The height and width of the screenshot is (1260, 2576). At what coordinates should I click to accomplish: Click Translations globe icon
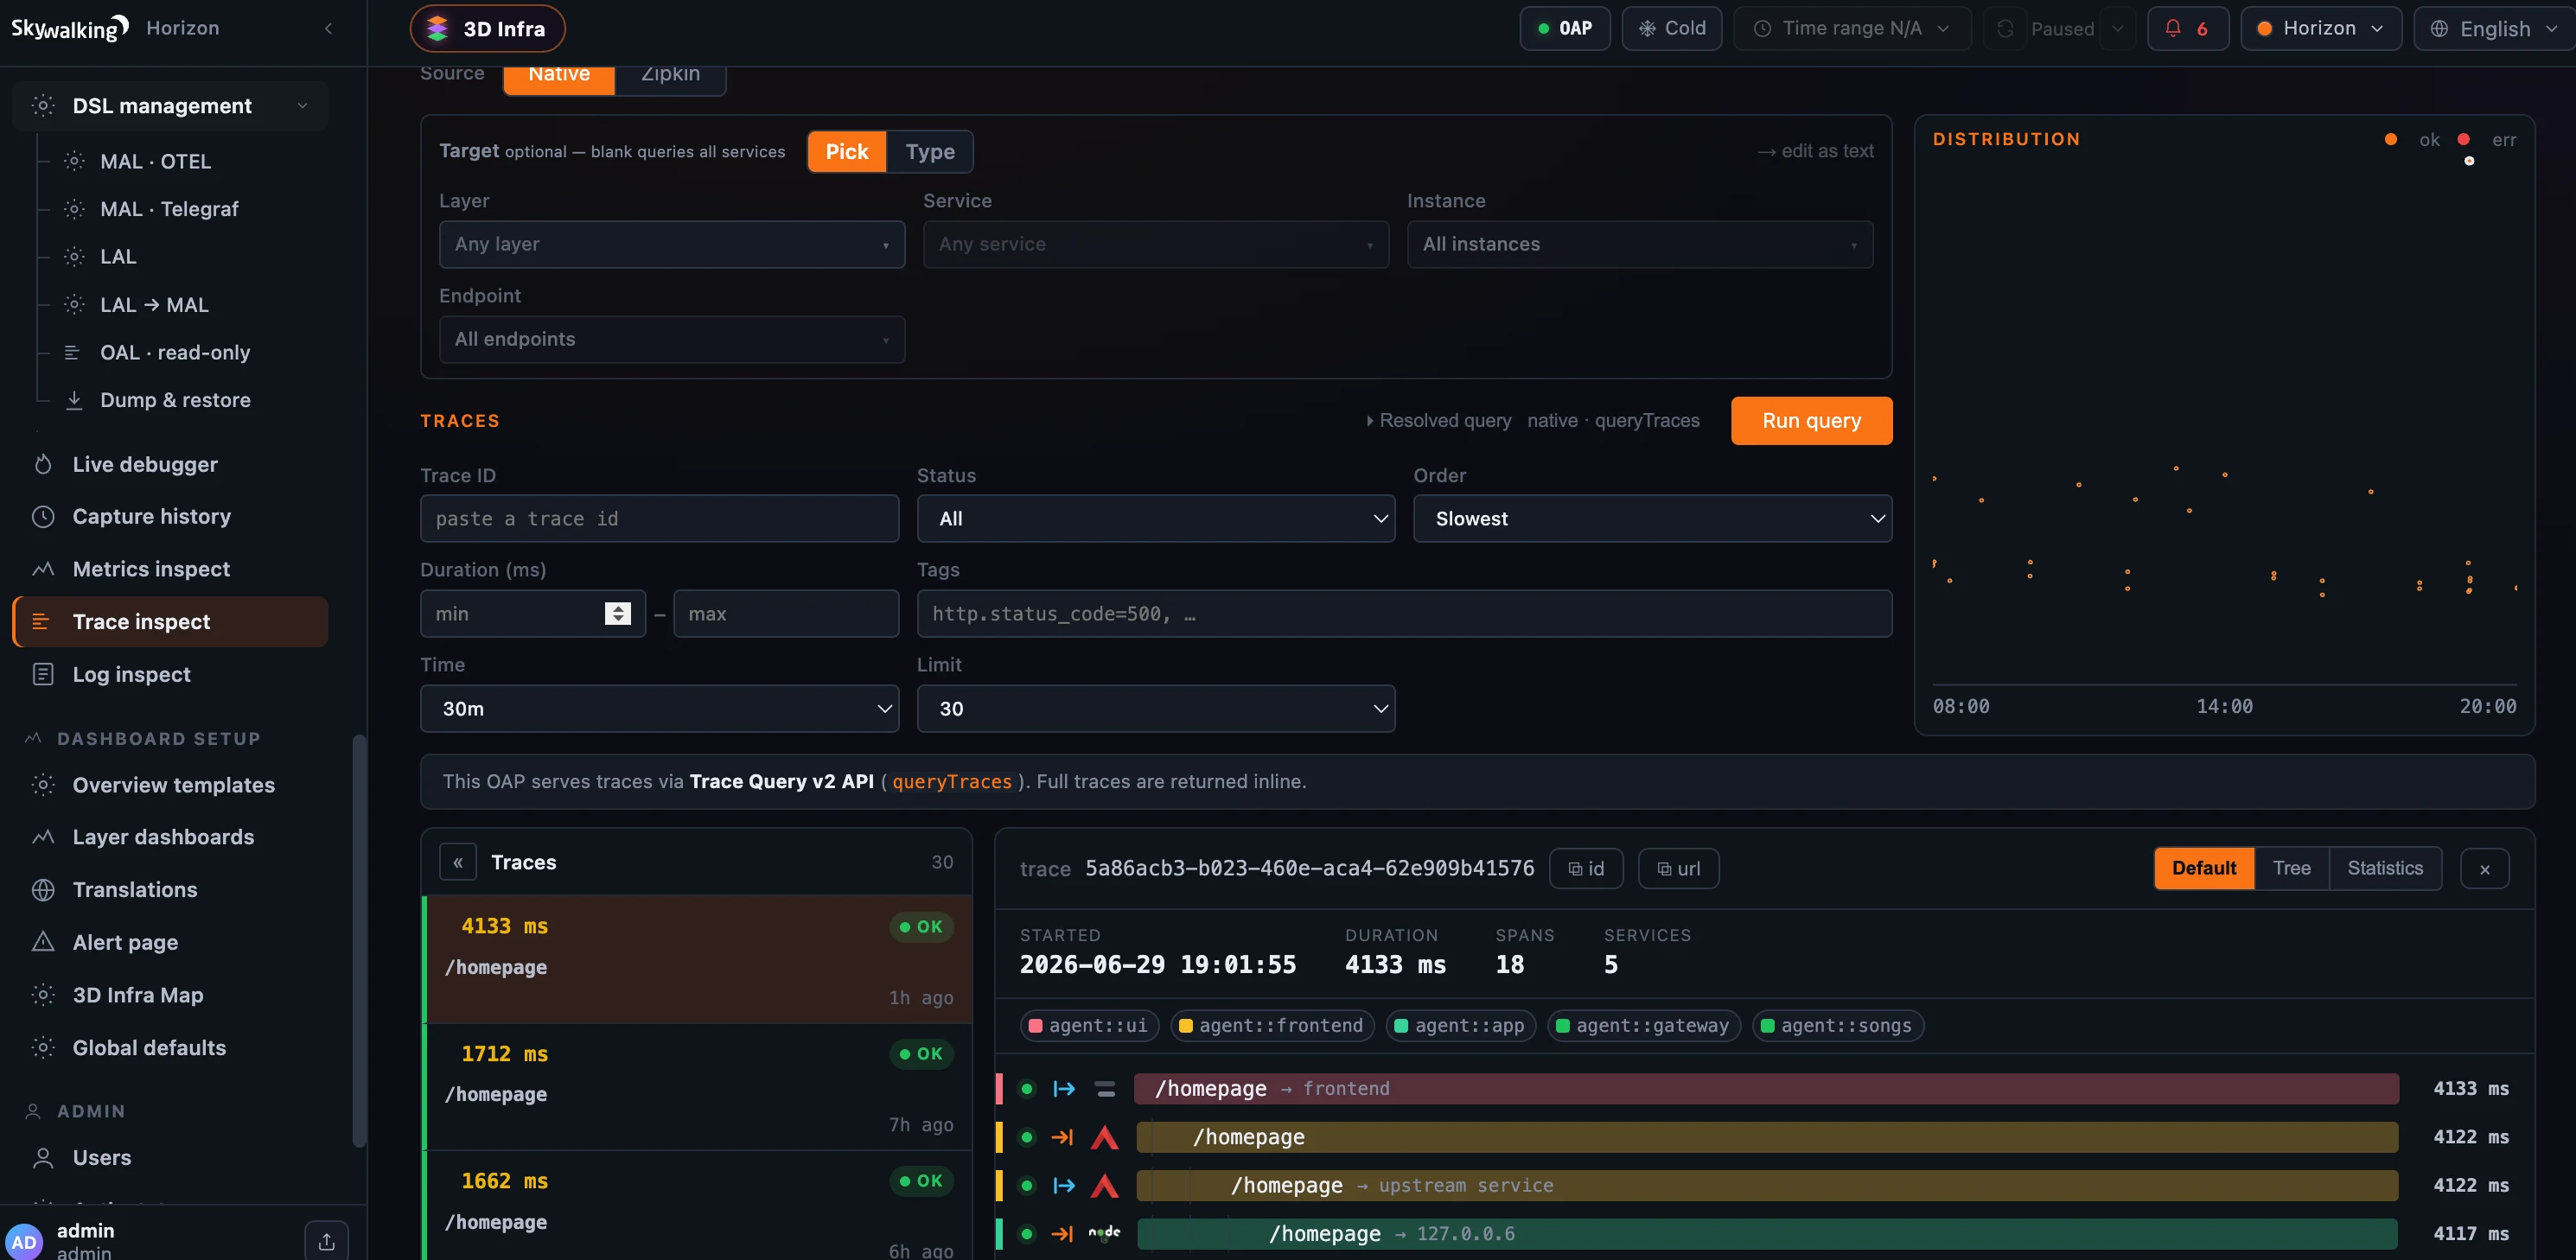(x=43, y=890)
